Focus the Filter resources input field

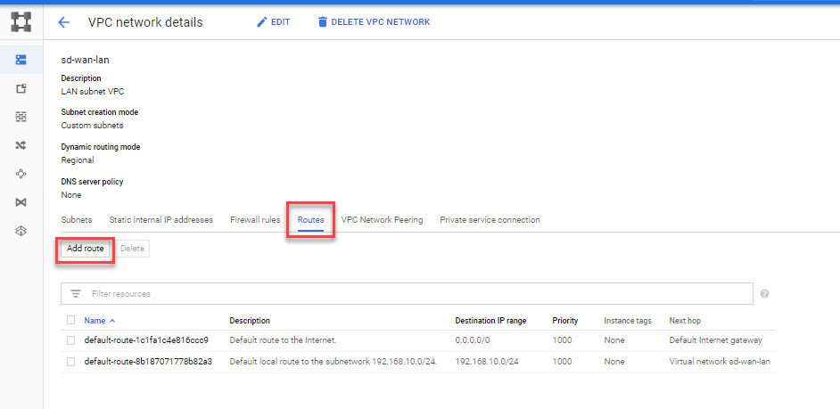tap(407, 294)
